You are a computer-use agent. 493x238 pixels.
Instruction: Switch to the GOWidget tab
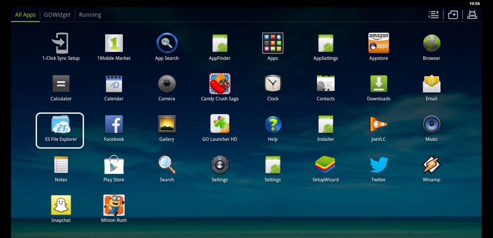(x=57, y=15)
